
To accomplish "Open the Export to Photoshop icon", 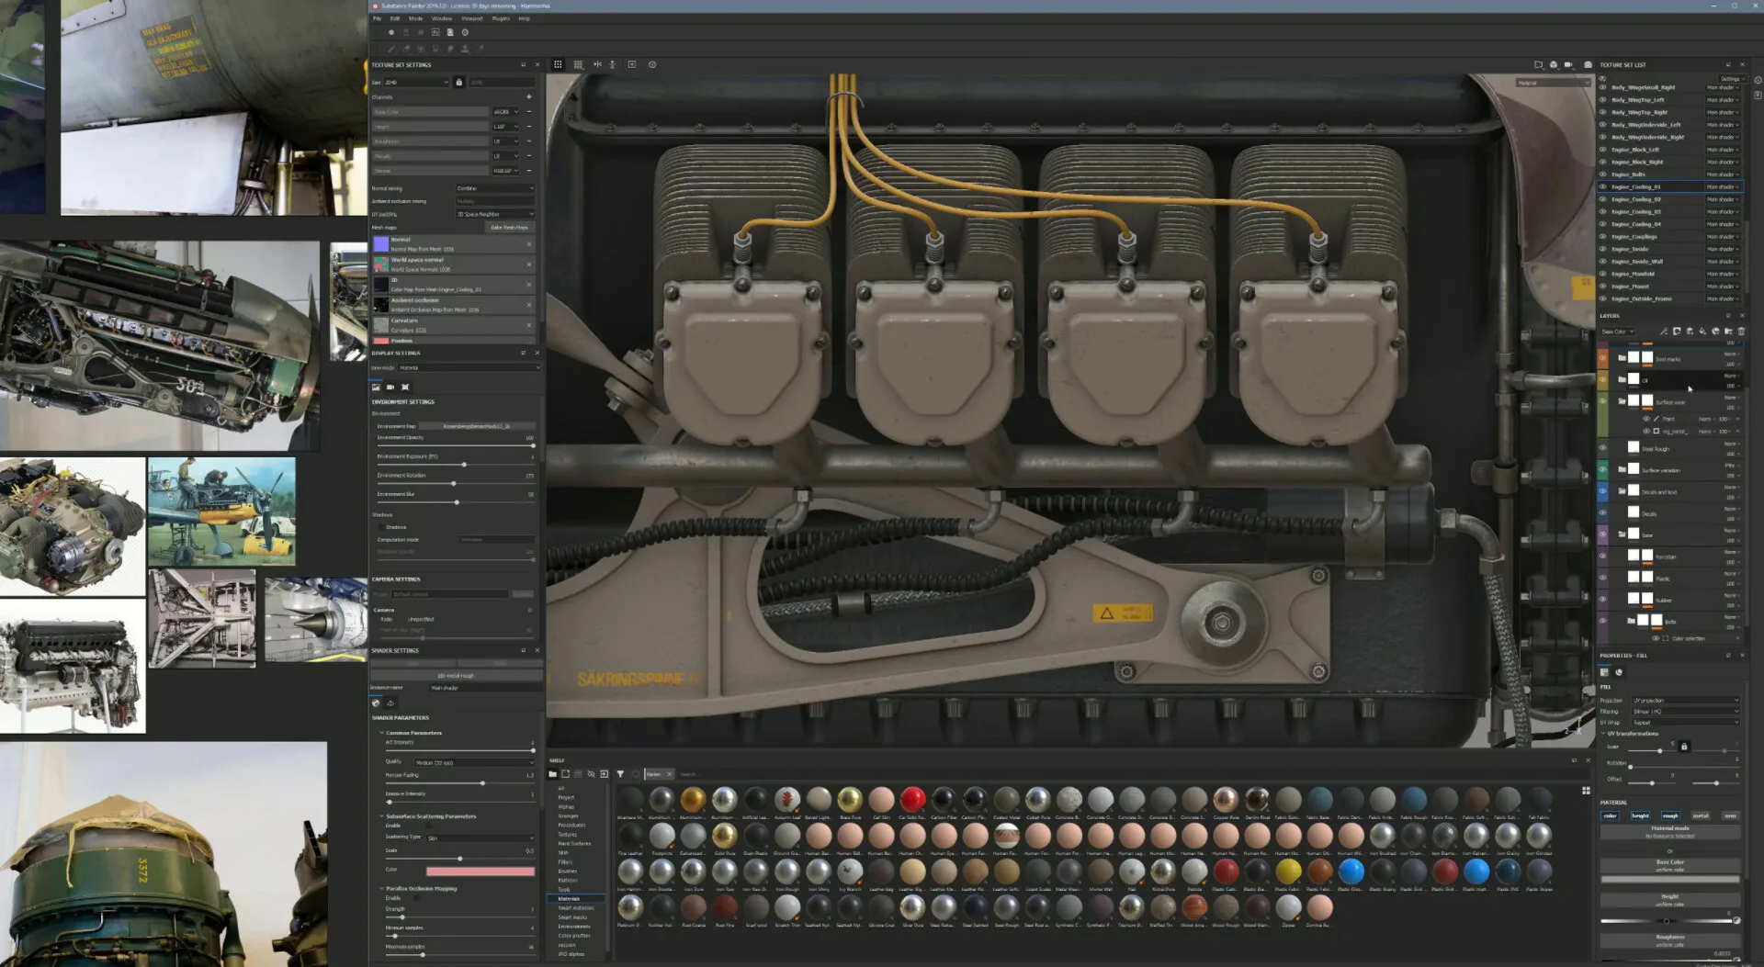I will (x=435, y=32).
